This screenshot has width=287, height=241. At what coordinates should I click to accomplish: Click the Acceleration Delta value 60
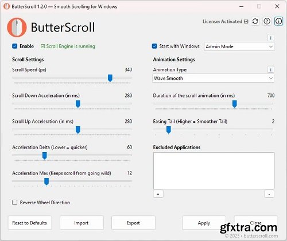pos(130,147)
